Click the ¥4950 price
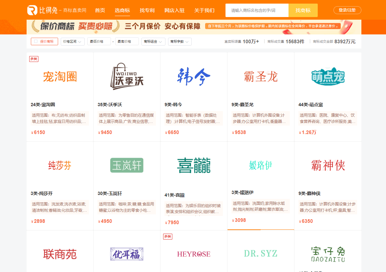This screenshot has height=272, width=386. pyautogui.click(x=105, y=221)
